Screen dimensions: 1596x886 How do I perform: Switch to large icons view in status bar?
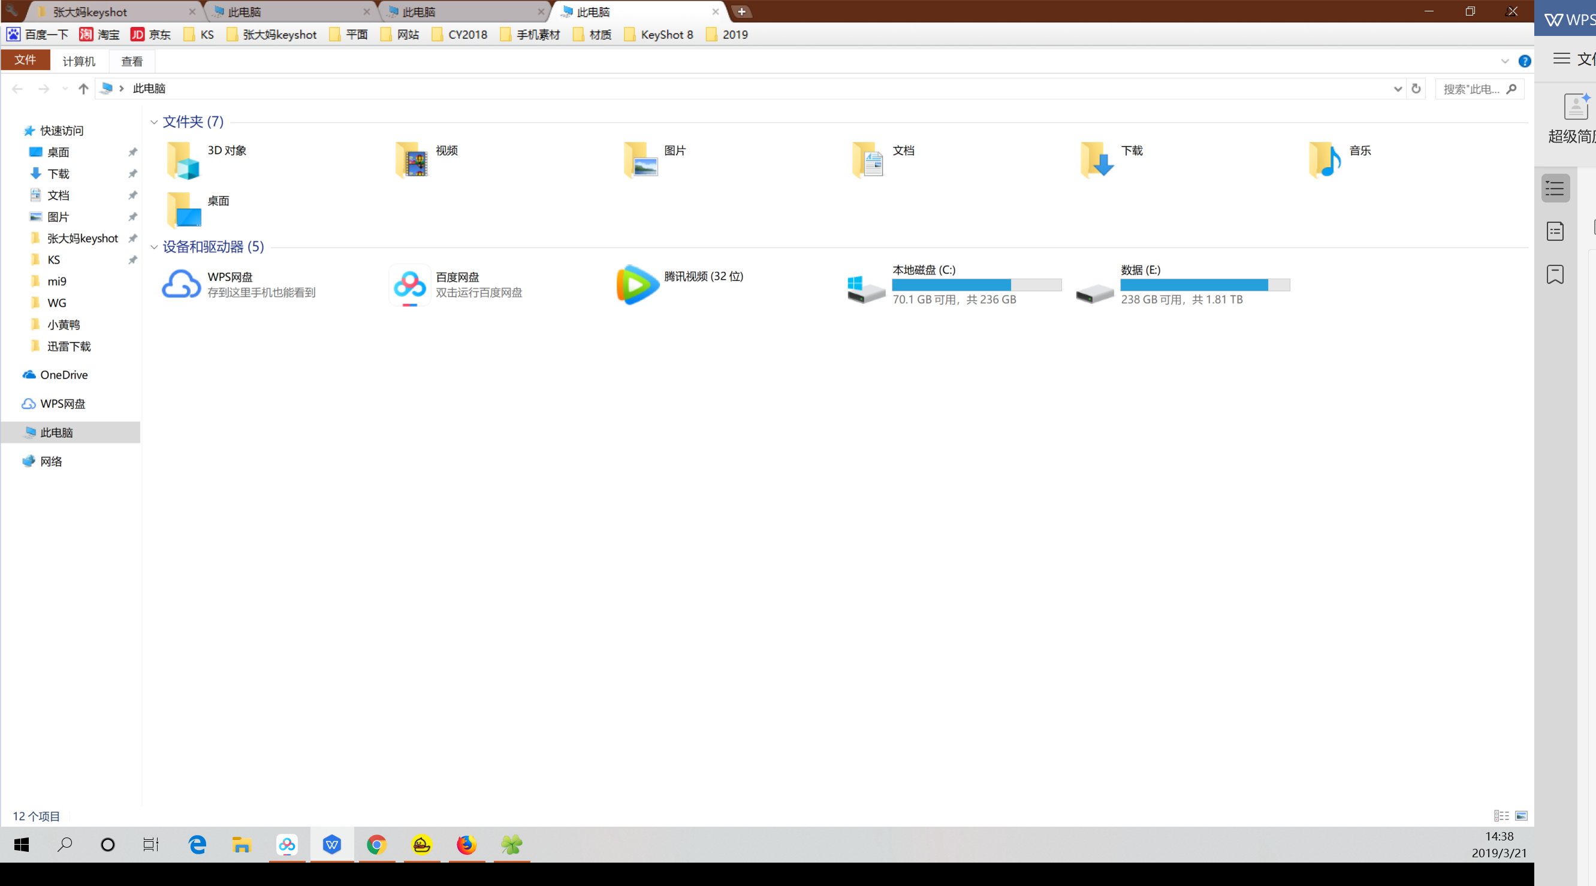[x=1521, y=815]
